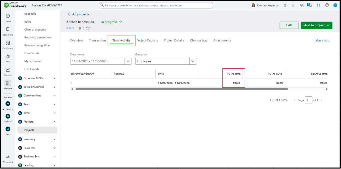The width and height of the screenshot is (341, 169).
Task: Switch to the Transactions tab
Action: (98, 40)
